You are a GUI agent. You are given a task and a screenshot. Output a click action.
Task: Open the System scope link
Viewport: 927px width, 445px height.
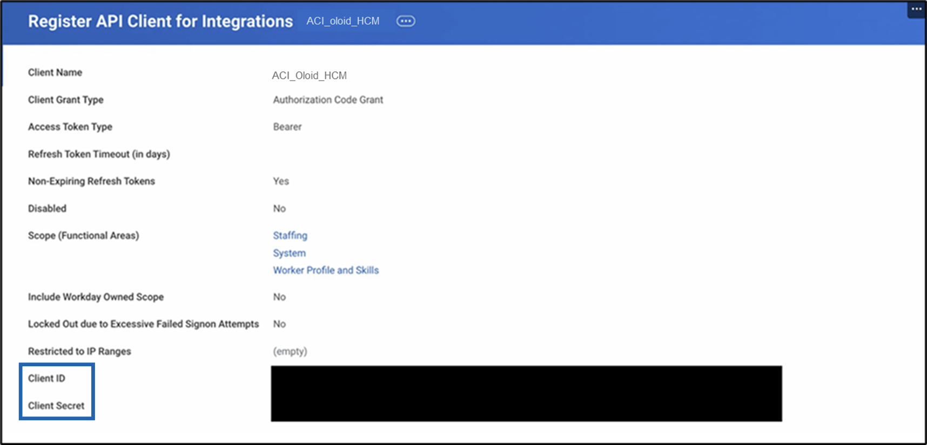pos(290,253)
